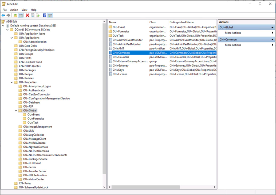
Task: Toggle the Show/Hide Action Pane icon
Action: (x=50, y=15)
